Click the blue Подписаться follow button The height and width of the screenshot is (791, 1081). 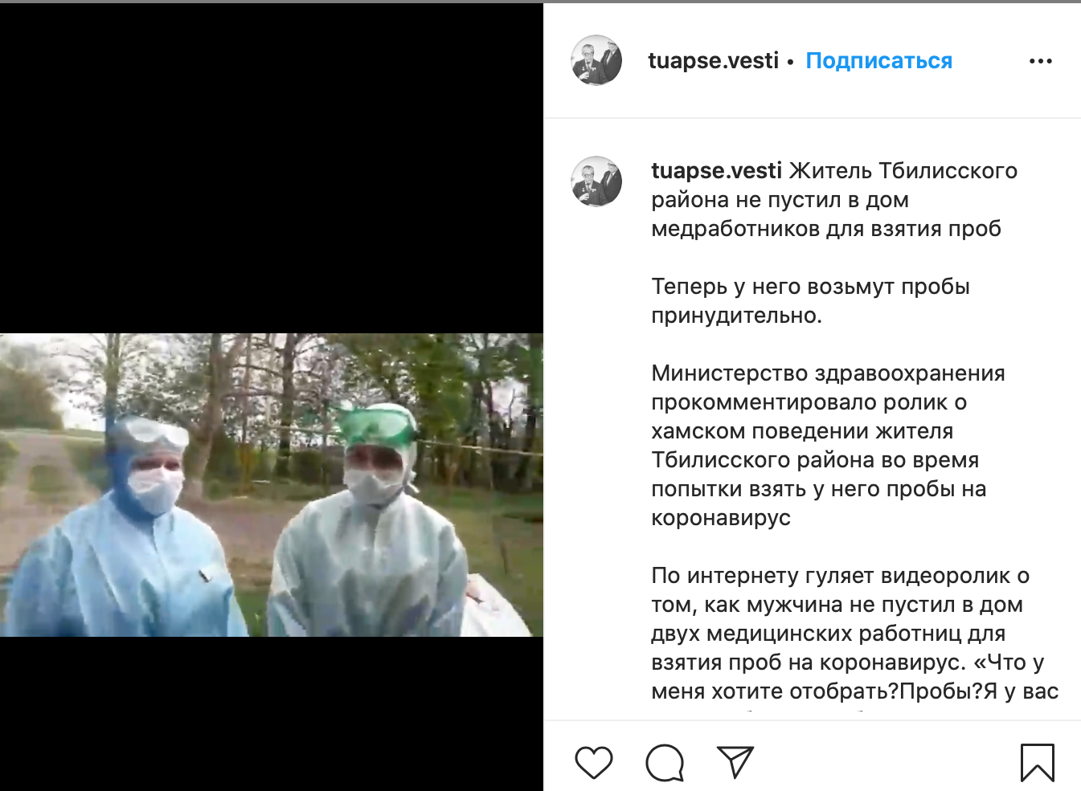click(878, 61)
